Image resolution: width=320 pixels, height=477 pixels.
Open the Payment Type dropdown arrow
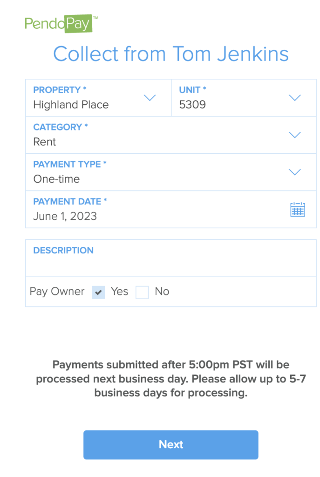(x=295, y=172)
